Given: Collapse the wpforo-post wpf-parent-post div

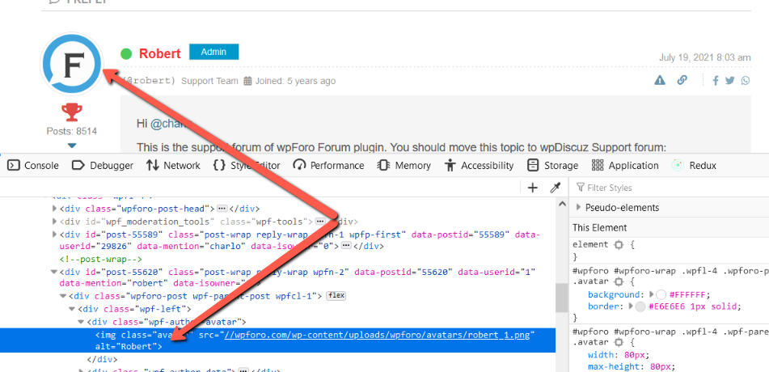Looking at the screenshot, I should click(x=63, y=296).
